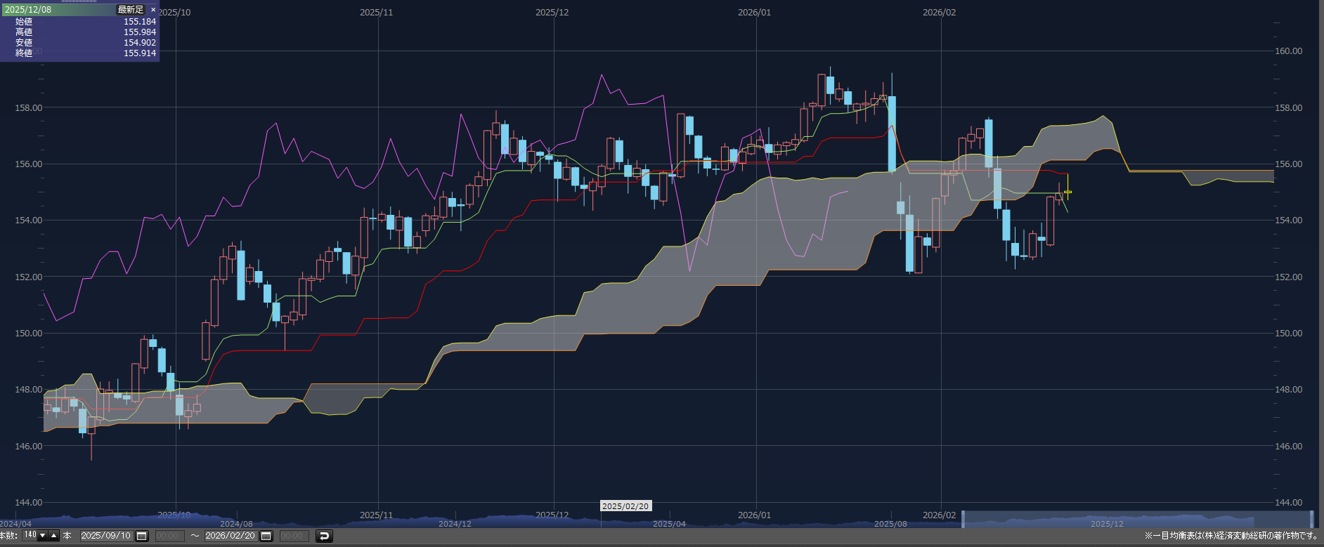1324x547 pixels.
Task: Close the OHLC price info panel
Action: (153, 10)
